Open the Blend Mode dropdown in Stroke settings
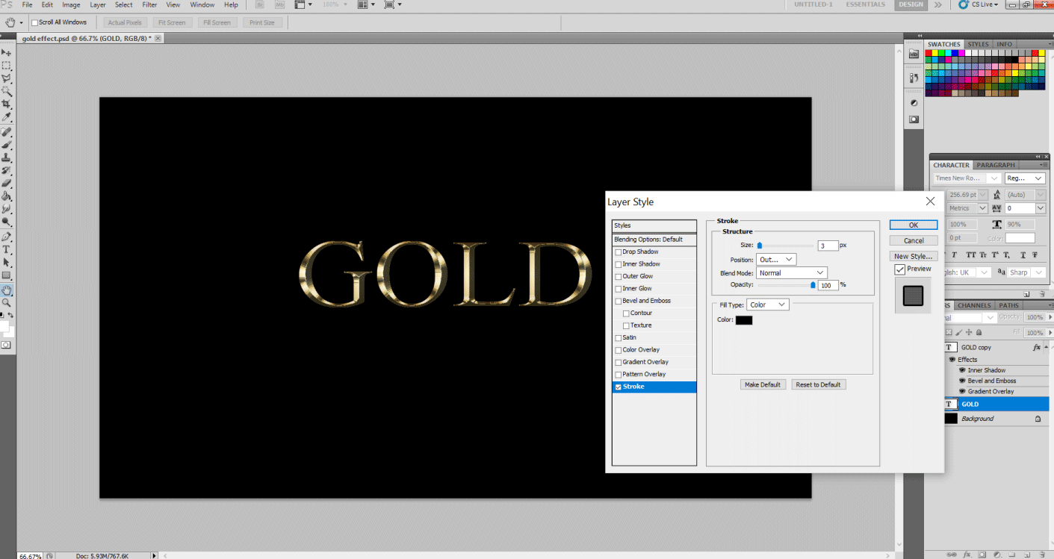Viewport: 1054px width, 559px height. (x=790, y=272)
